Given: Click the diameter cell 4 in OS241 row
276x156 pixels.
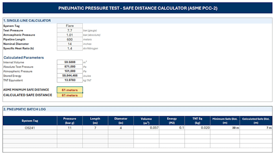Looking at the screenshot, I should tap(121, 128).
